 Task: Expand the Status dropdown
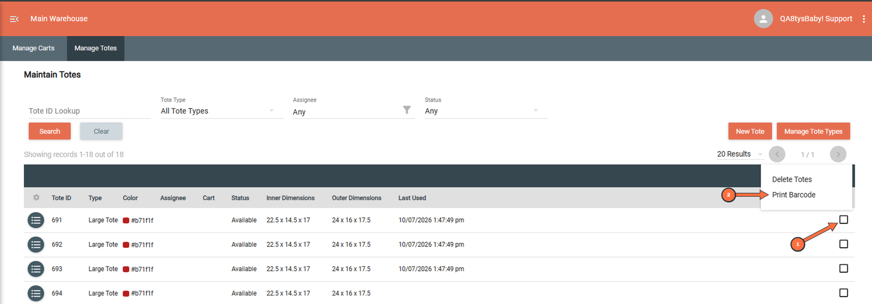485,111
